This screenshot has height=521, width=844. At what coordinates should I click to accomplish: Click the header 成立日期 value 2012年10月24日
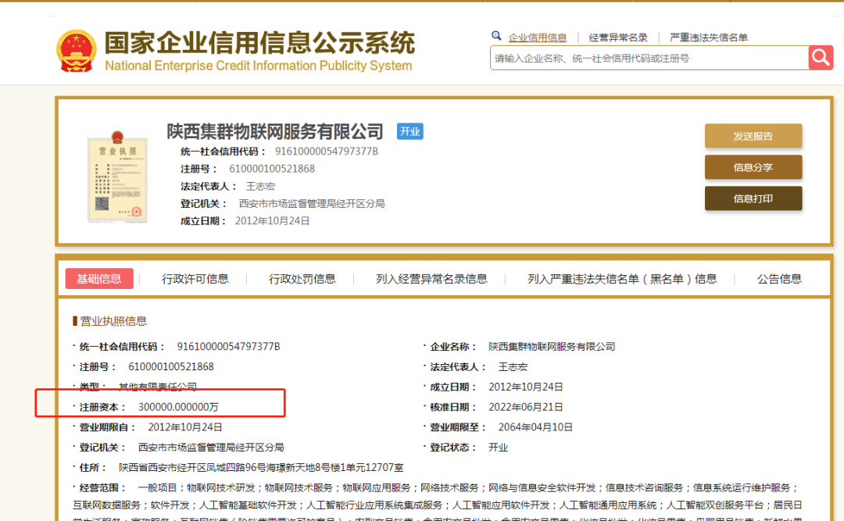[272, 221]
